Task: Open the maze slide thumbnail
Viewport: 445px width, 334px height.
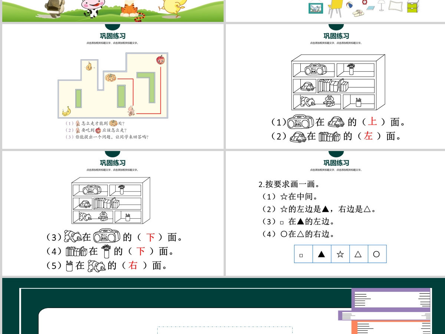Action: 113,86
